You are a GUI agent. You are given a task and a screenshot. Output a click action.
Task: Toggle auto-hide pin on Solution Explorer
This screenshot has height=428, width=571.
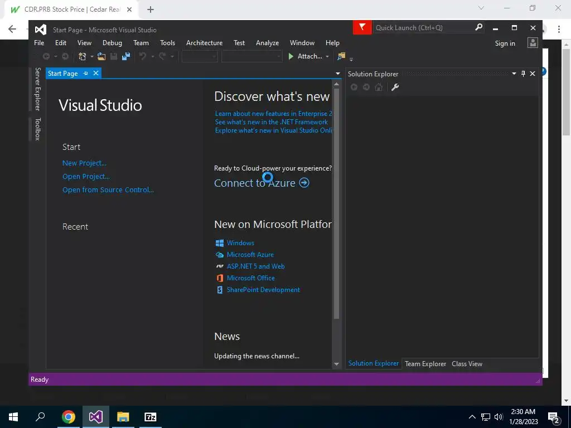523,74
